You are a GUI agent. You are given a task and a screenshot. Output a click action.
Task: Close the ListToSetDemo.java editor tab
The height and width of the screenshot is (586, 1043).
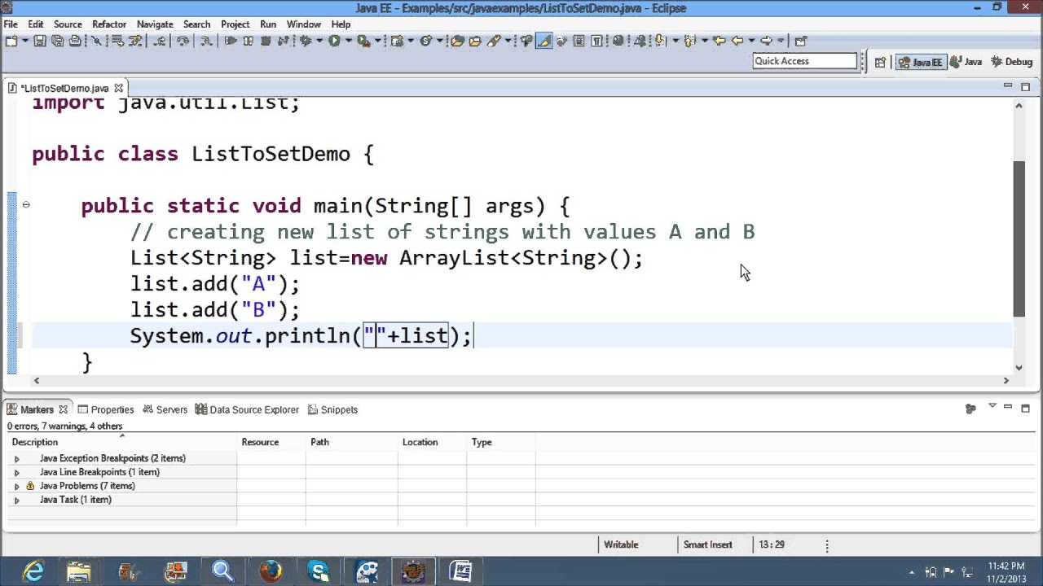(x=118, y=88)
